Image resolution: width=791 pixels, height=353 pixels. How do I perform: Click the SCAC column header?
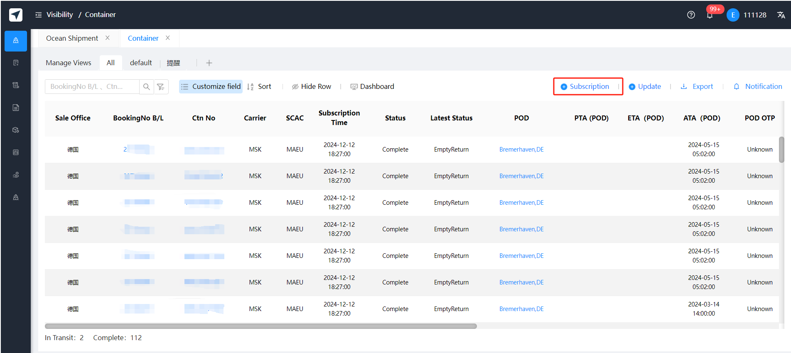point(295,118)
